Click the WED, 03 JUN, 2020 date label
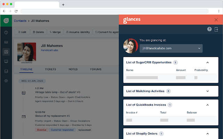Screen dimensions: 223x139 click(32, 81)
